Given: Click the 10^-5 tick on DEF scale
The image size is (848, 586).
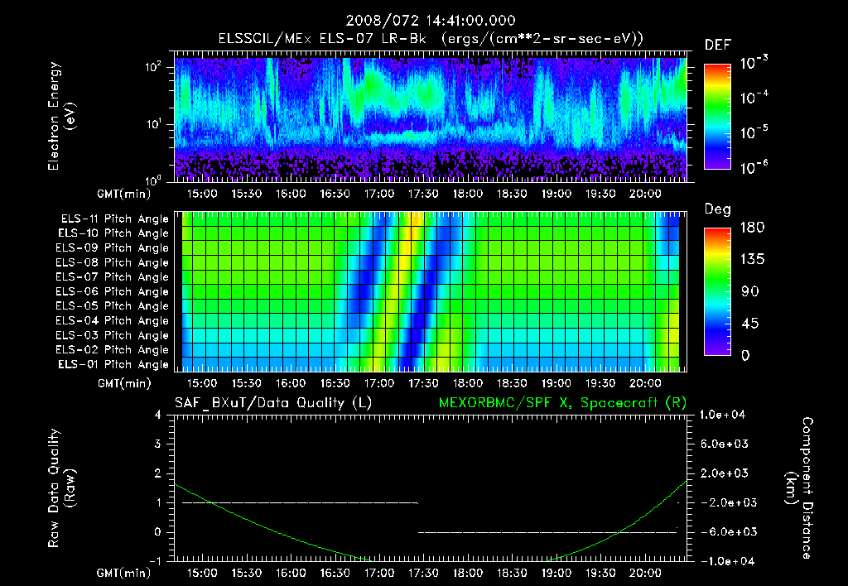Looking at the screenshot, I should click(754, 132).
